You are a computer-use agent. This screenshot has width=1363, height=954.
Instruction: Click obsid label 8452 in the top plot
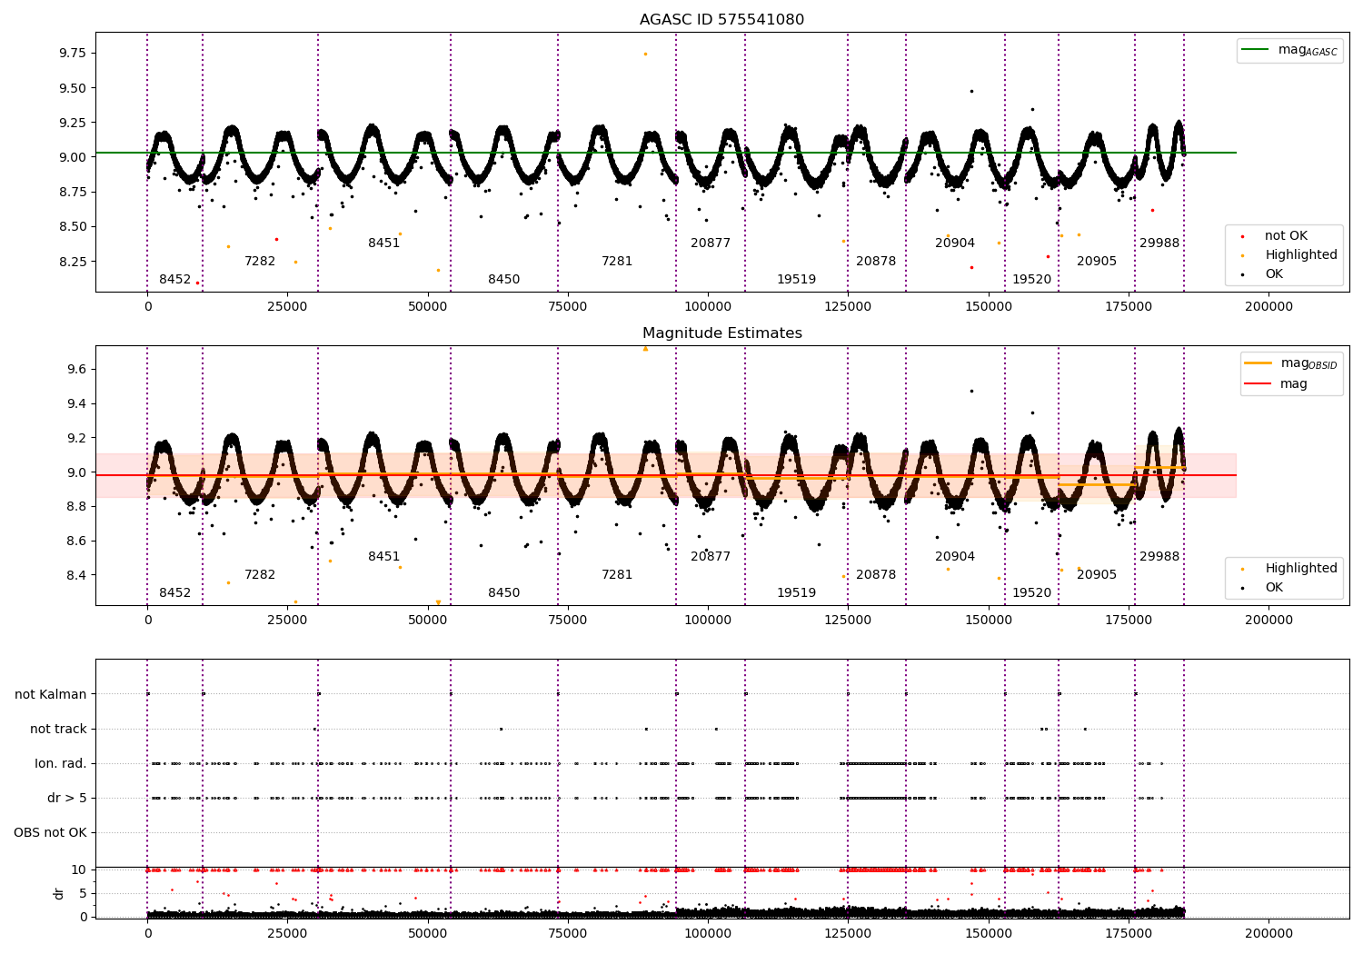[175, 280]
